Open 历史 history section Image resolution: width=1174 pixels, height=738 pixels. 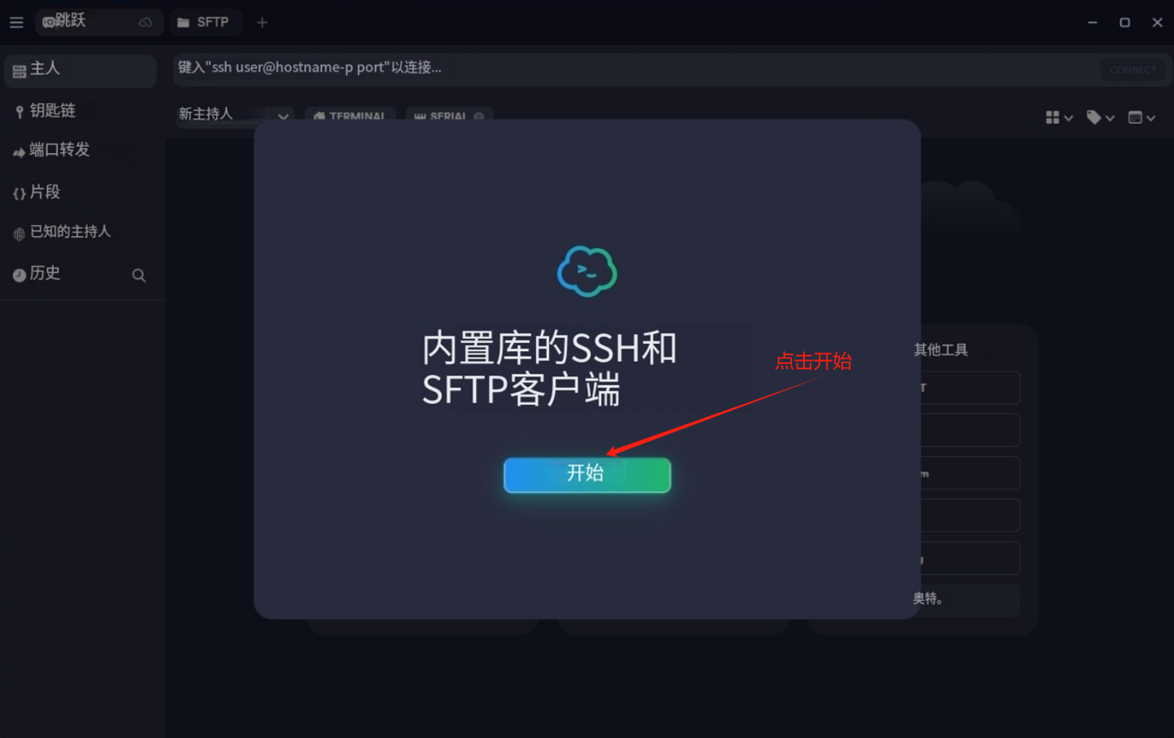click(x=45, y=274)
